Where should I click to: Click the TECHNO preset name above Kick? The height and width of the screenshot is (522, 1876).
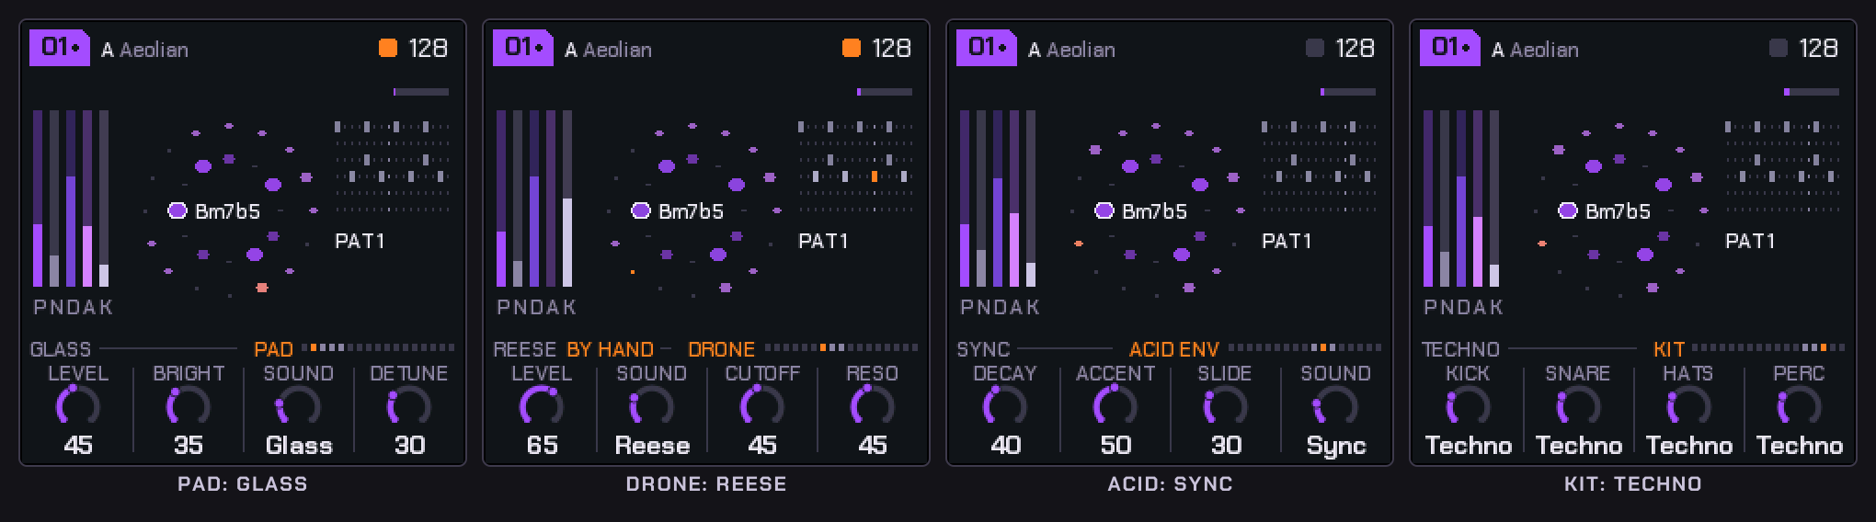[1460, 349]
